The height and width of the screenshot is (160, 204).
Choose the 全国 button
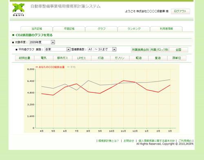tap(178, 50)
